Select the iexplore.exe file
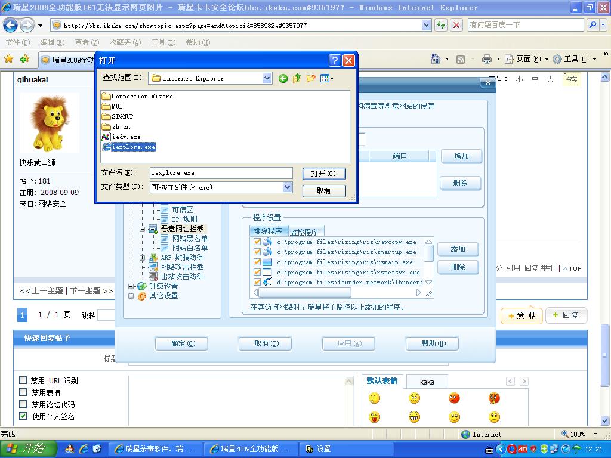611x458 pixels. click(129, 147)
